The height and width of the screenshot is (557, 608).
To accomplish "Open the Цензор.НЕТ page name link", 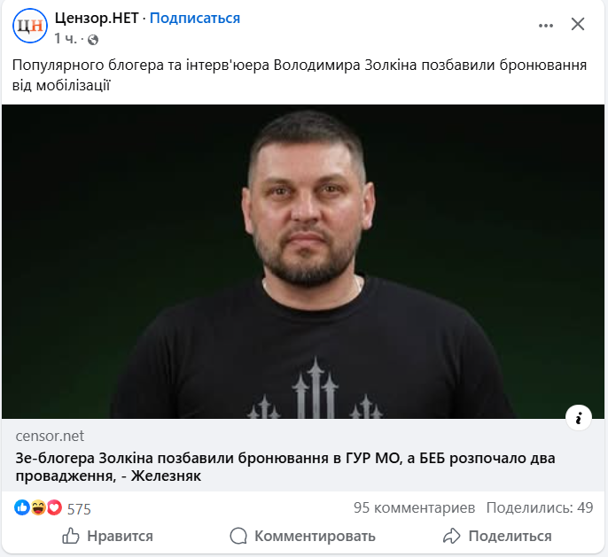I will click(x=97, y=18).
